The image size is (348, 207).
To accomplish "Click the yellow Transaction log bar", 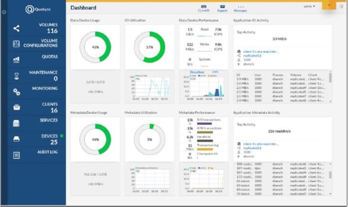I will point(205,149).
